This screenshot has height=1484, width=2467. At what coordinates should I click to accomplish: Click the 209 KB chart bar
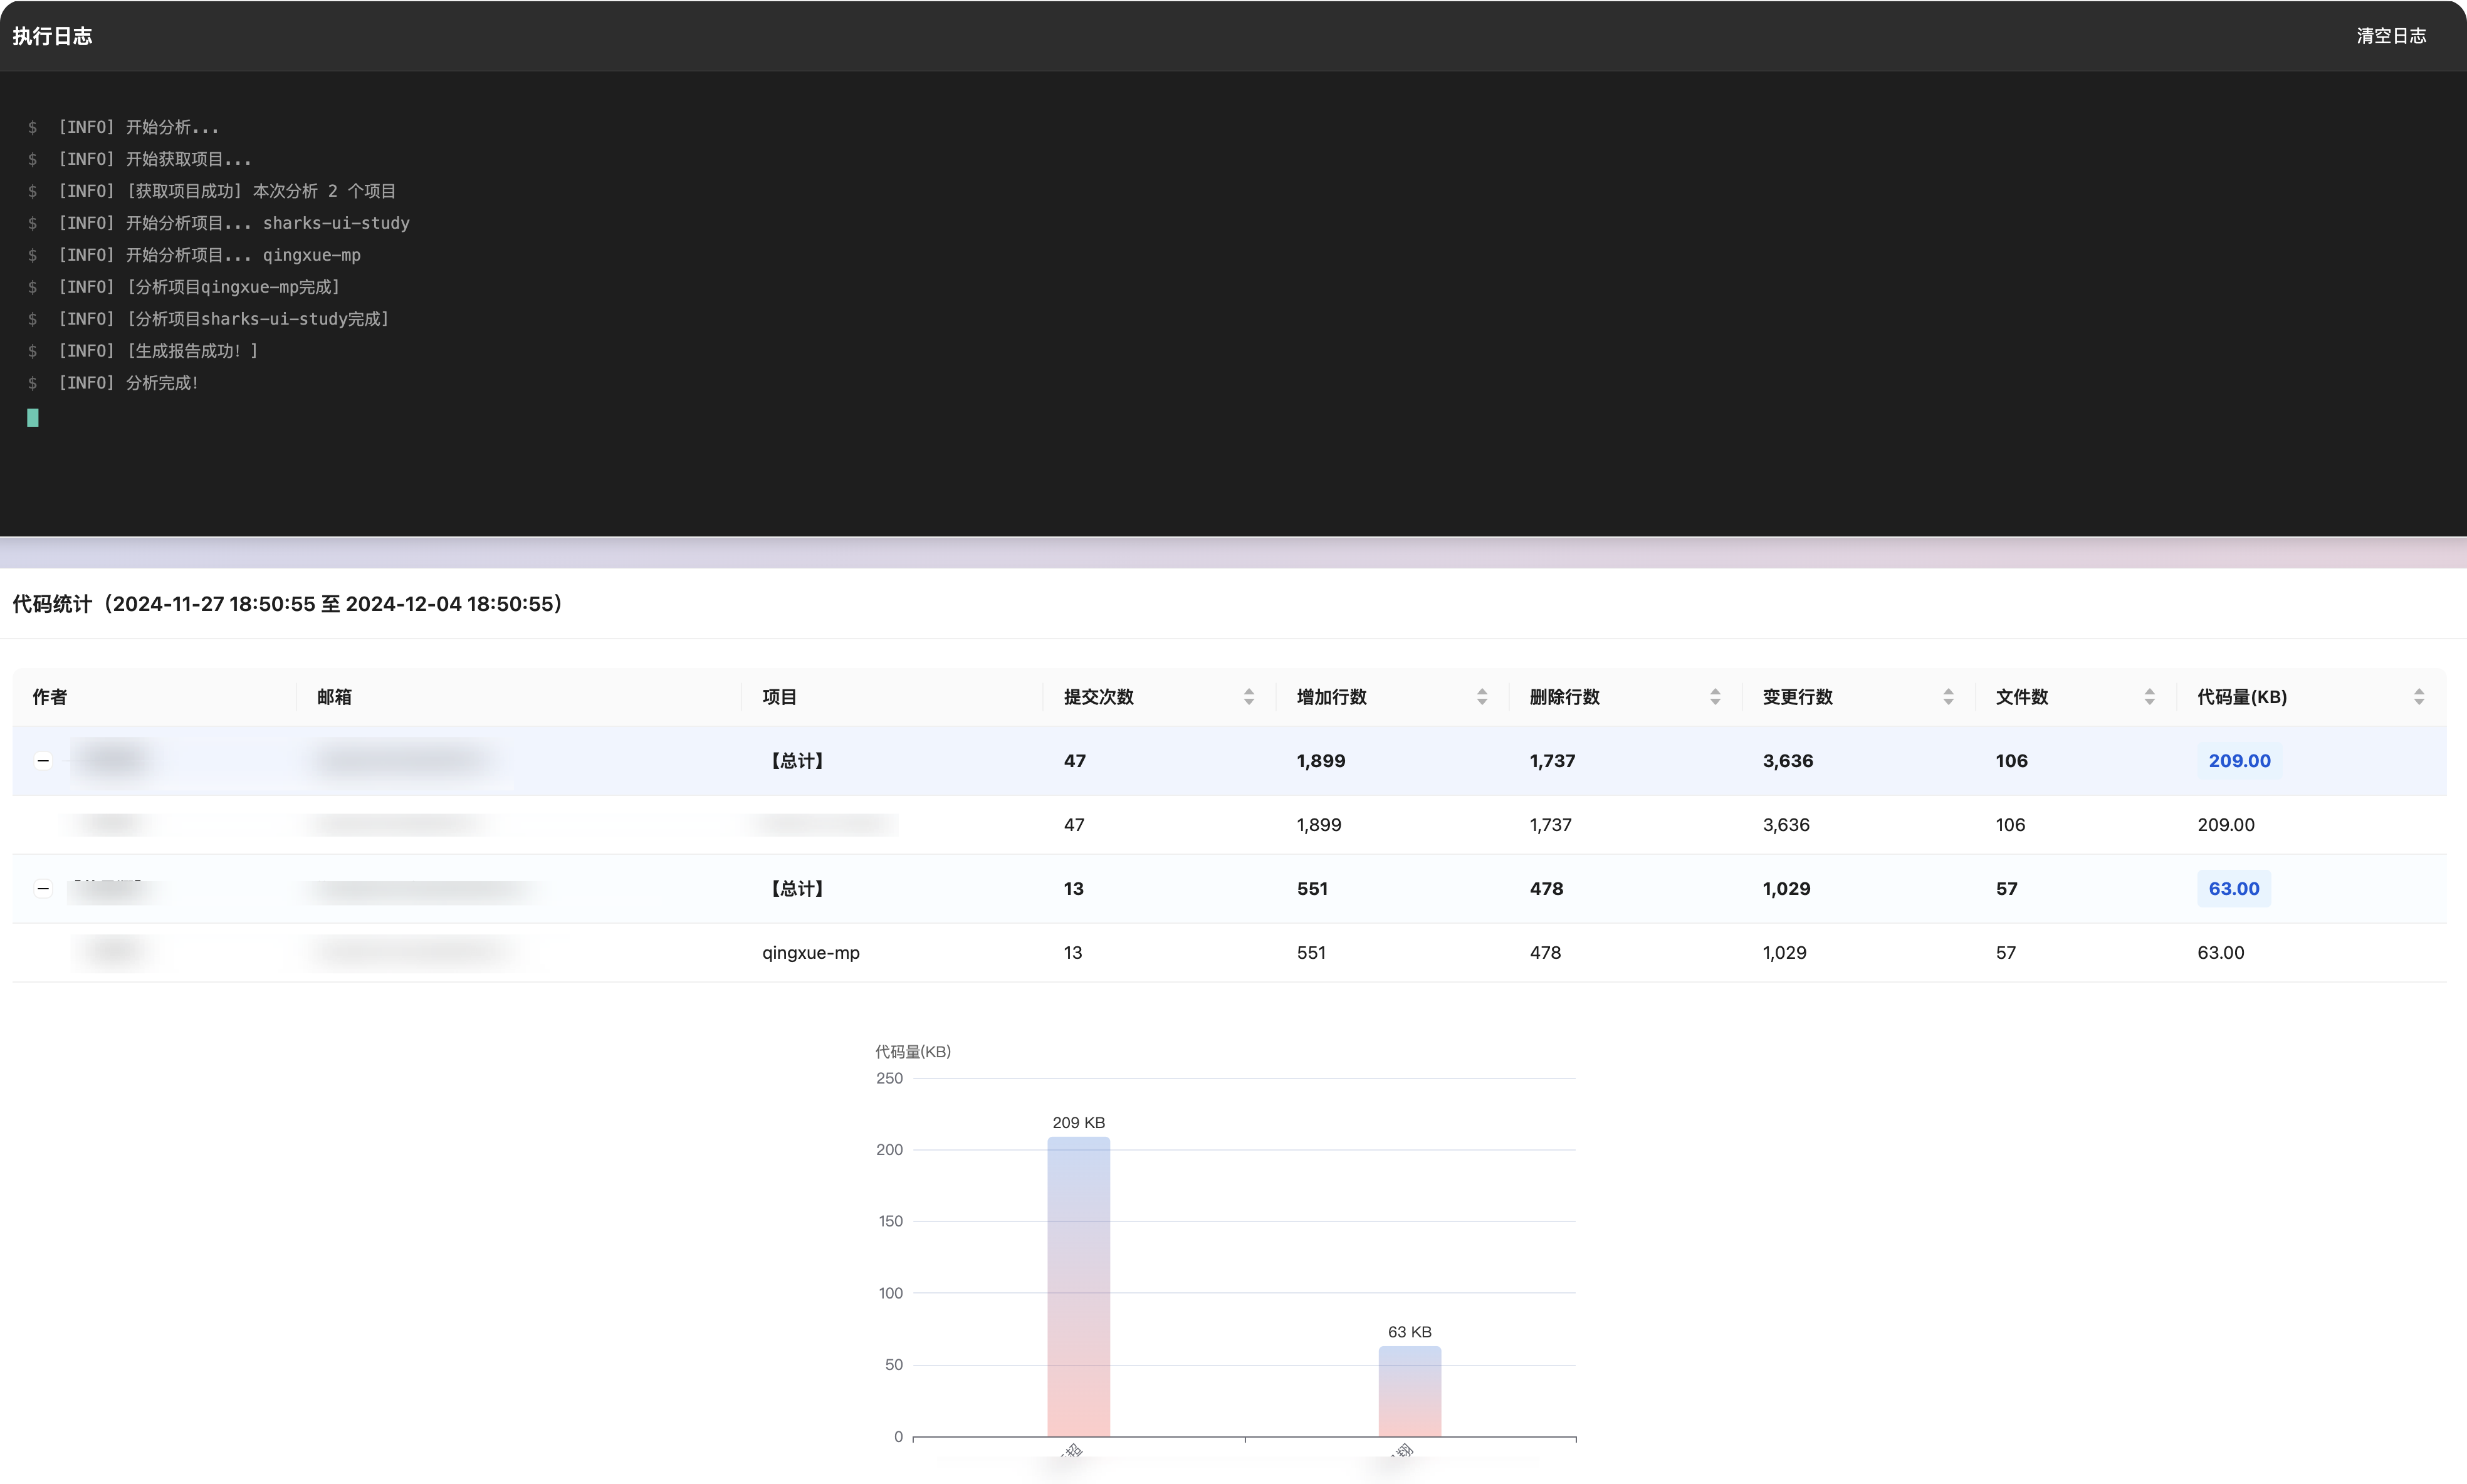pyautogui.click(x=1078, y=1286)
